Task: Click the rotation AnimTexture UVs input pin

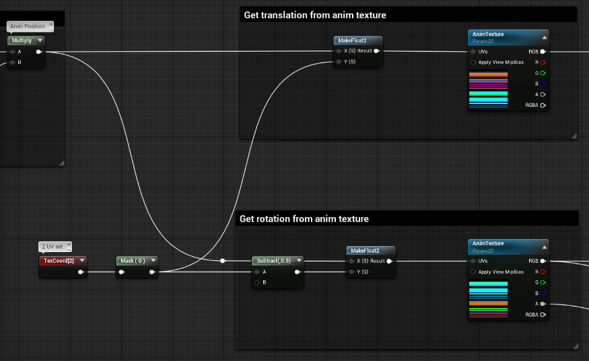Action: click(473, 262)
